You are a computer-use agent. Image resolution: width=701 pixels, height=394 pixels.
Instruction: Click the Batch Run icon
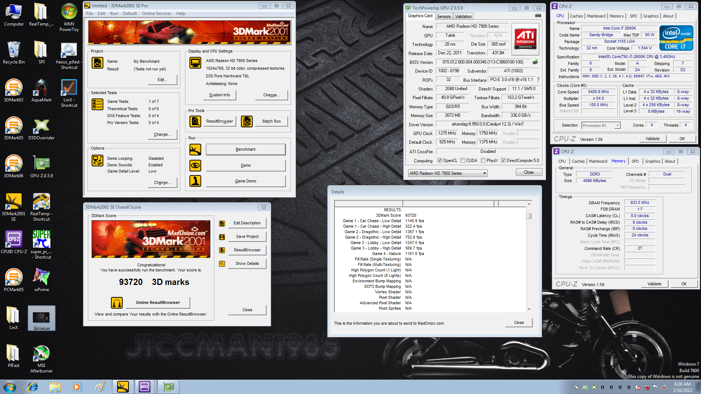coord(247,121)
